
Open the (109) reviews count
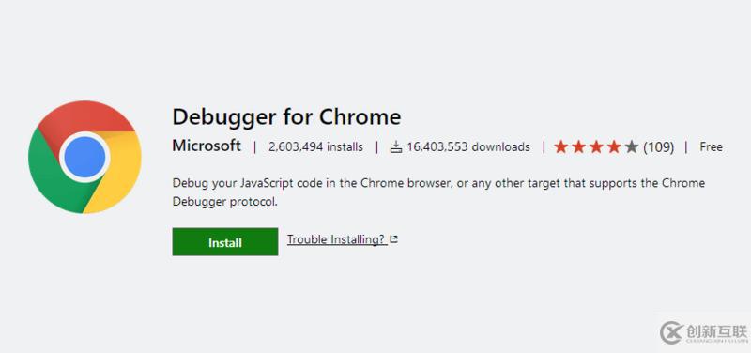[659, 146]
